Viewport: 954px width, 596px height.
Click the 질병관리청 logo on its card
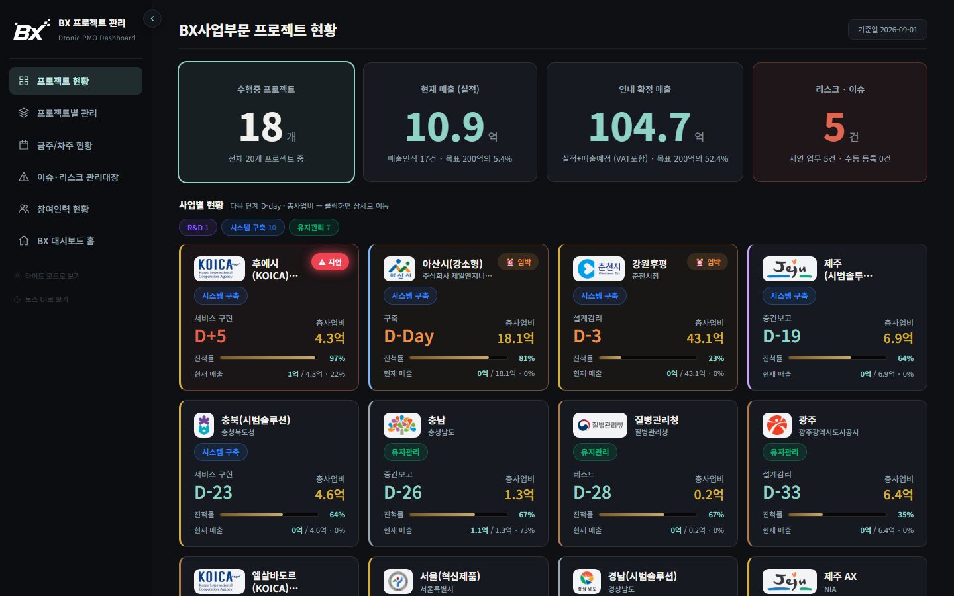pyautogui.click(x=600, y=425)
